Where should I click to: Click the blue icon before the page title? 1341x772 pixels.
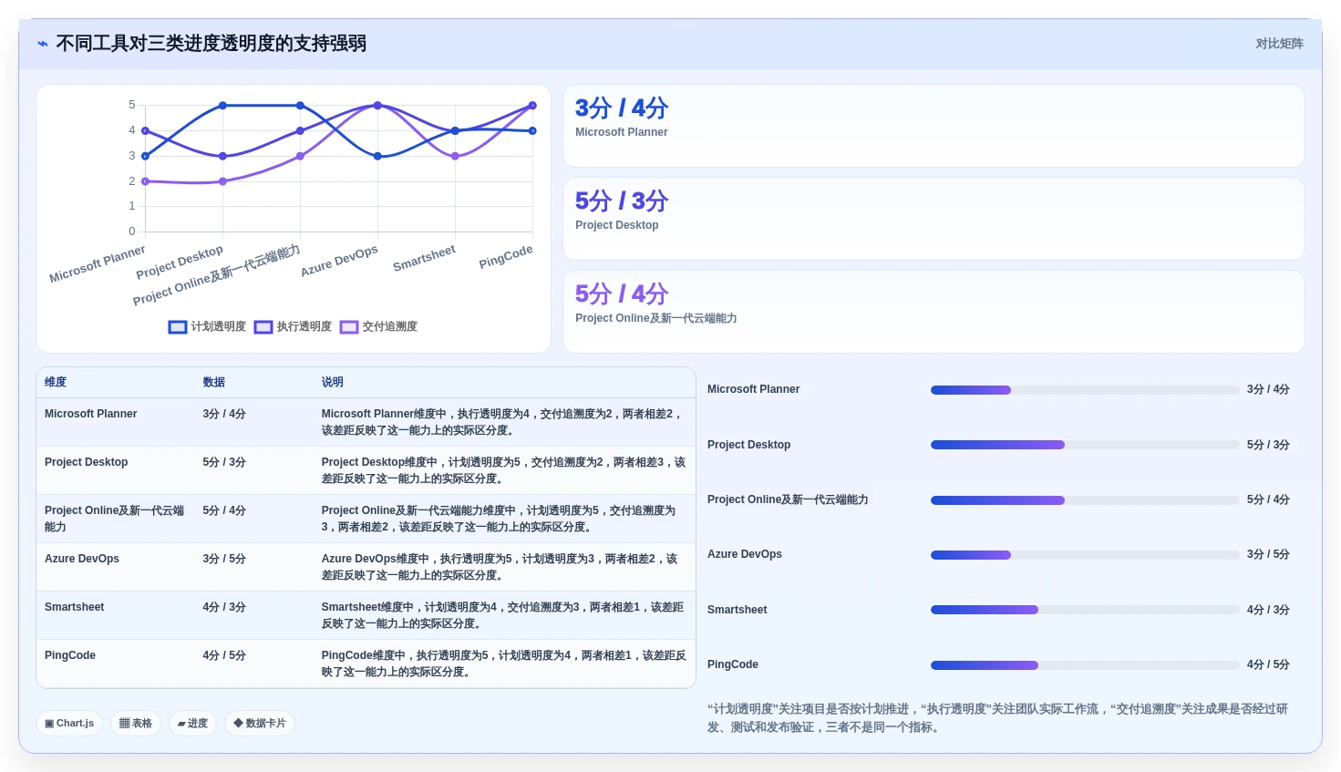(43, 44)
